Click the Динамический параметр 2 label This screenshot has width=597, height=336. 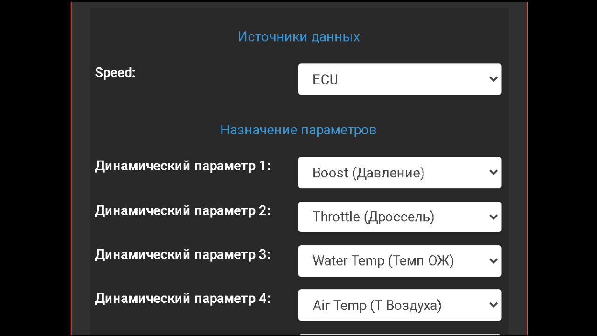click(183, 211)
